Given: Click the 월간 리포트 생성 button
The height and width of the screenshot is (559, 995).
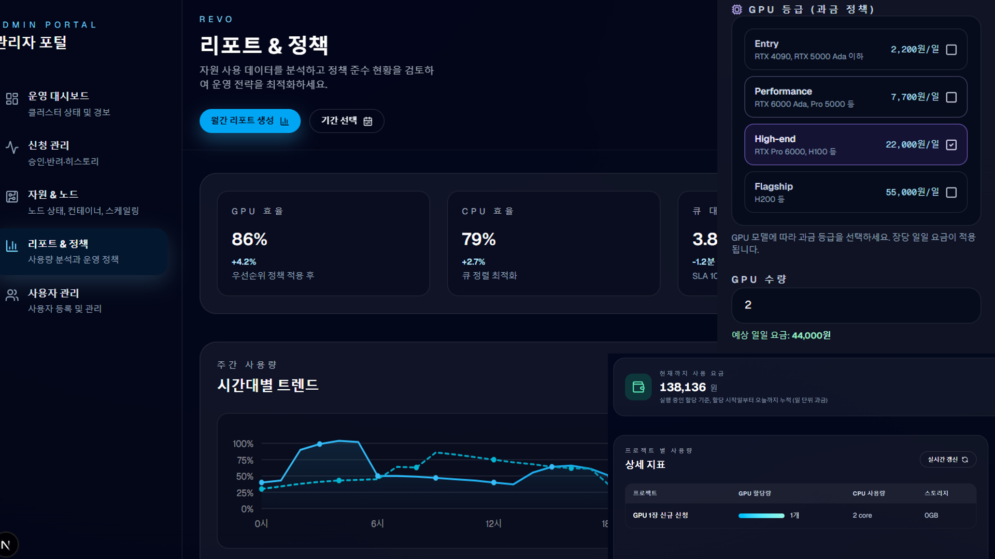Looking at the screenshot, I should pyautogui.click(x=250, y=121).
